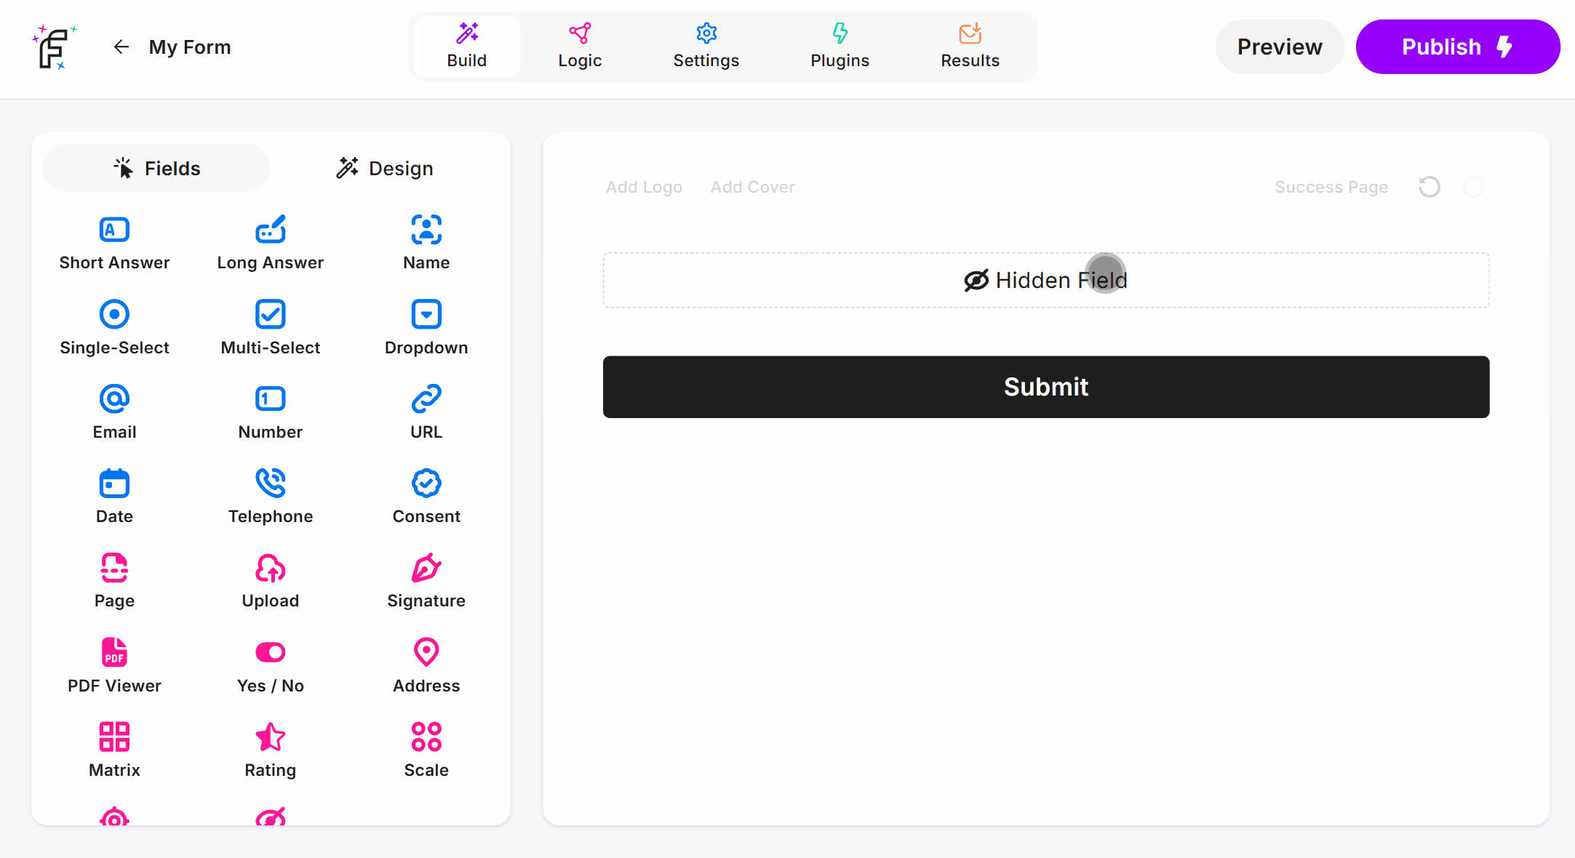Click Add Logo link

[x=644, y=187]
